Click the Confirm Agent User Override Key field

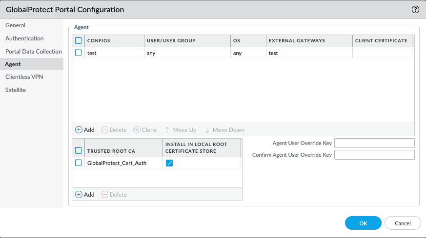(374, 155)
